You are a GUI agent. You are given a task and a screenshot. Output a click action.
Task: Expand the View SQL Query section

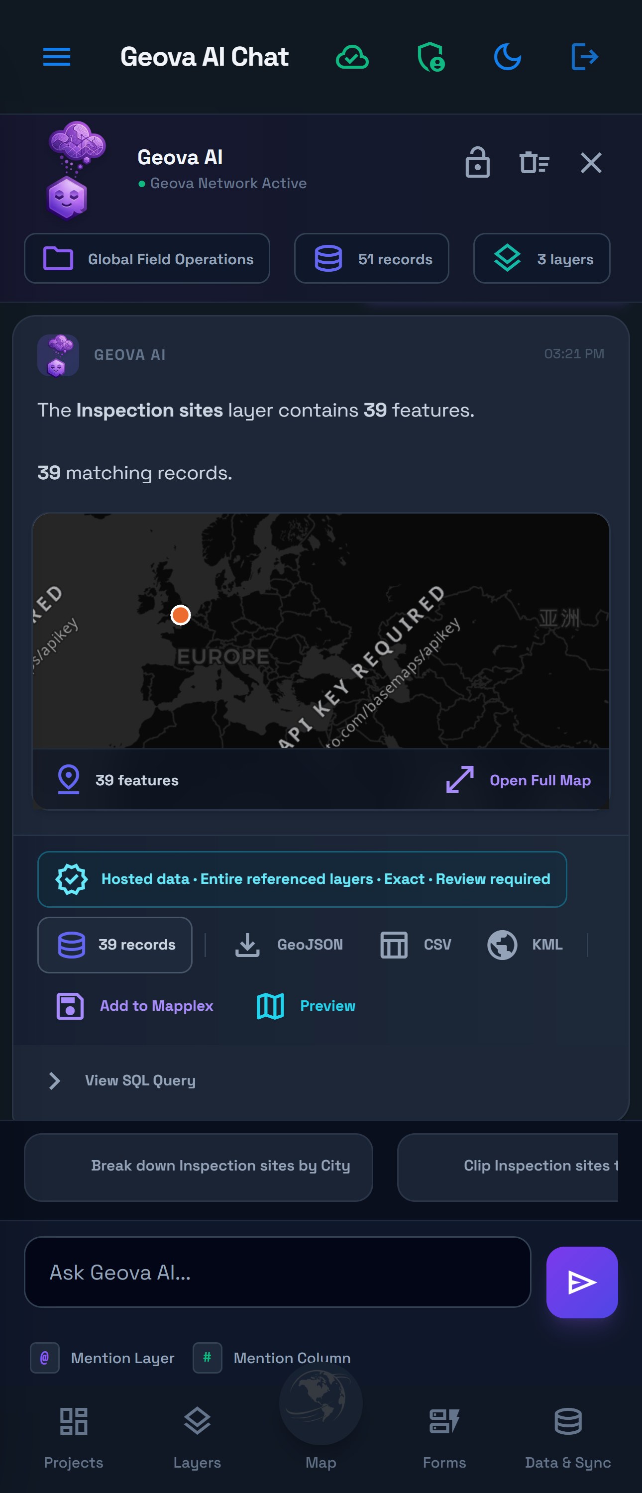click(x=121, y=1080)
